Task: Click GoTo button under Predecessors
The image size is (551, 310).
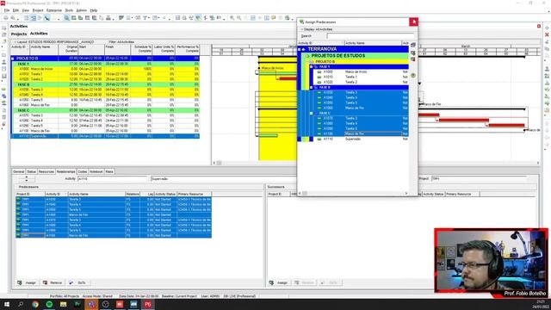Action: 78,282
